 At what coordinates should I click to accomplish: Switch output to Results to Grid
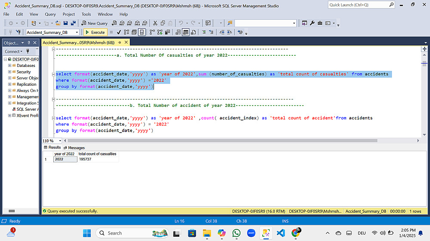pyautogui.click(x=186, y=32)
